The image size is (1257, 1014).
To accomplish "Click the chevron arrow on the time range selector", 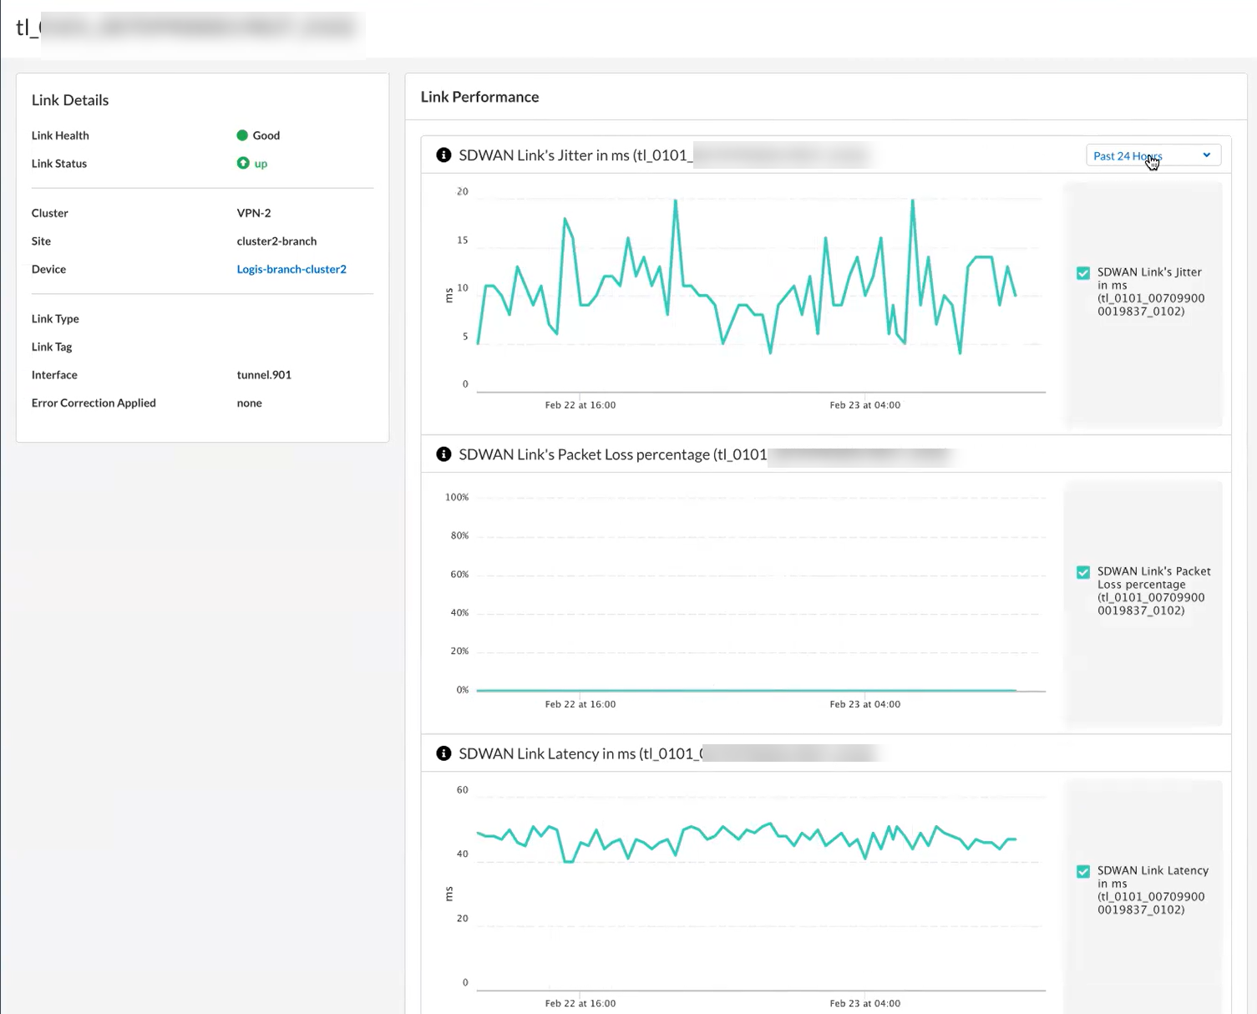I will tap(1206, 155).
